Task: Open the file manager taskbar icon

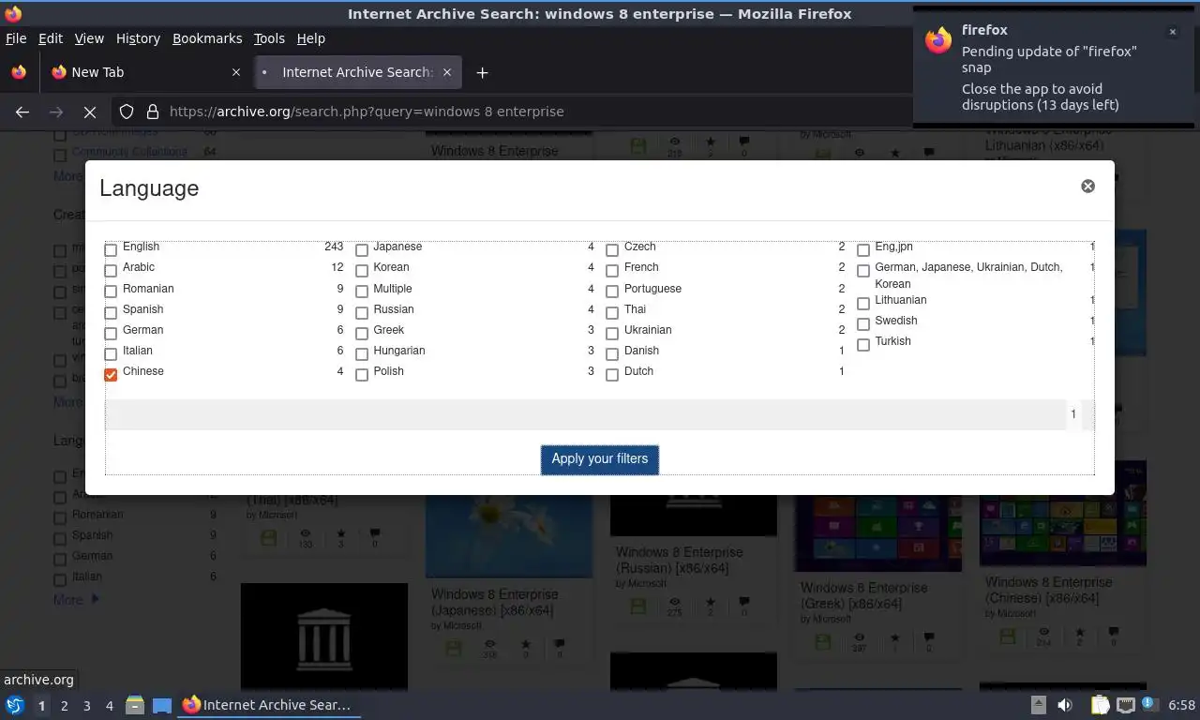Action: coord(135,705)
